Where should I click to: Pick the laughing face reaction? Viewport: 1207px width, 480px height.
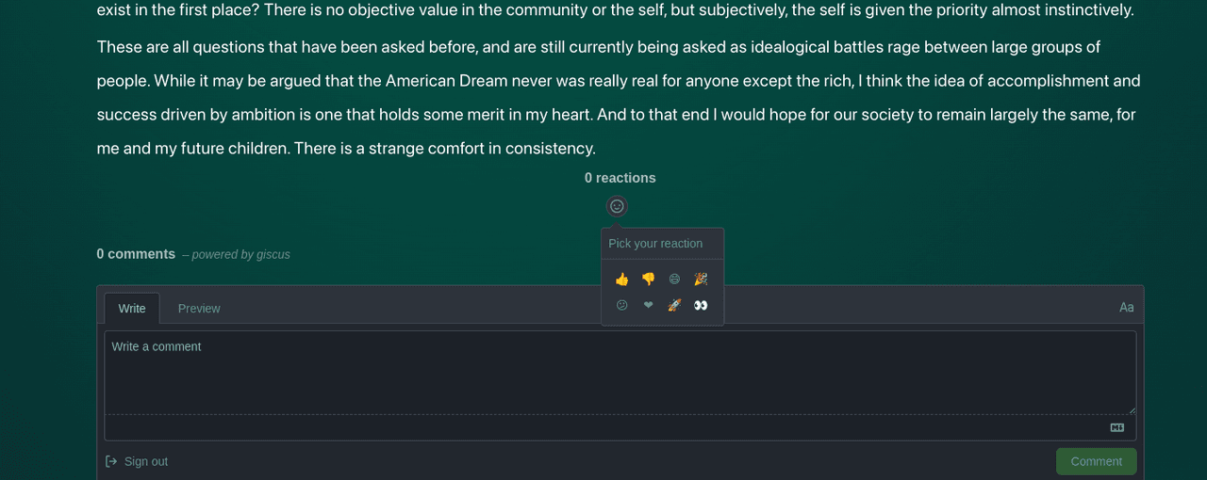[674, 280]
